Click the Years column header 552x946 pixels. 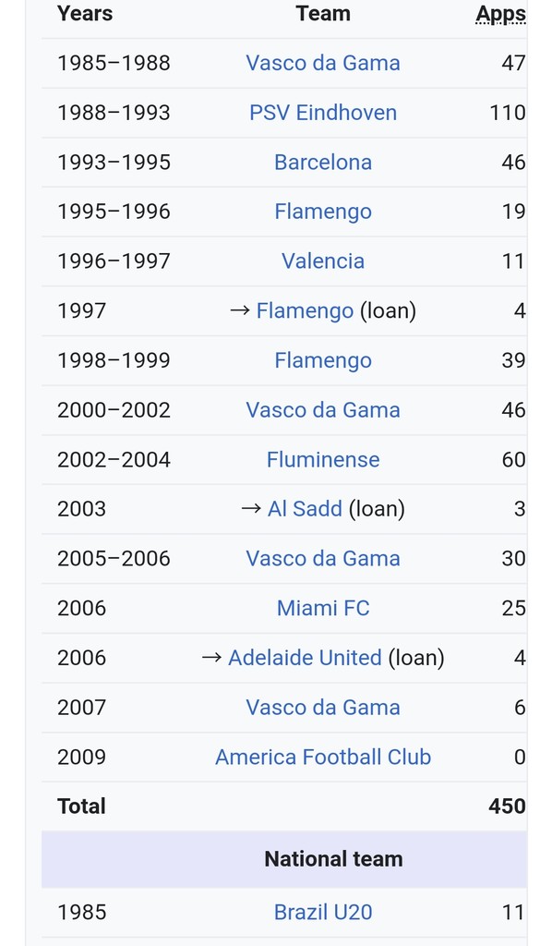click(85, 14)
